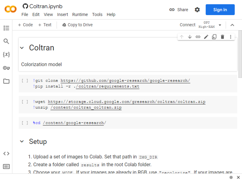The height and width of the screenshot is (181, 242).
Task: Open the table of contents panel
Action: coord(6,28)
